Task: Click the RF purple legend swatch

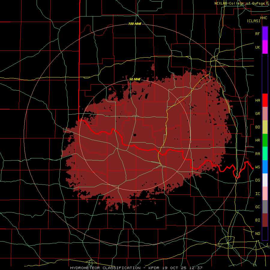Action: [265, 34]
